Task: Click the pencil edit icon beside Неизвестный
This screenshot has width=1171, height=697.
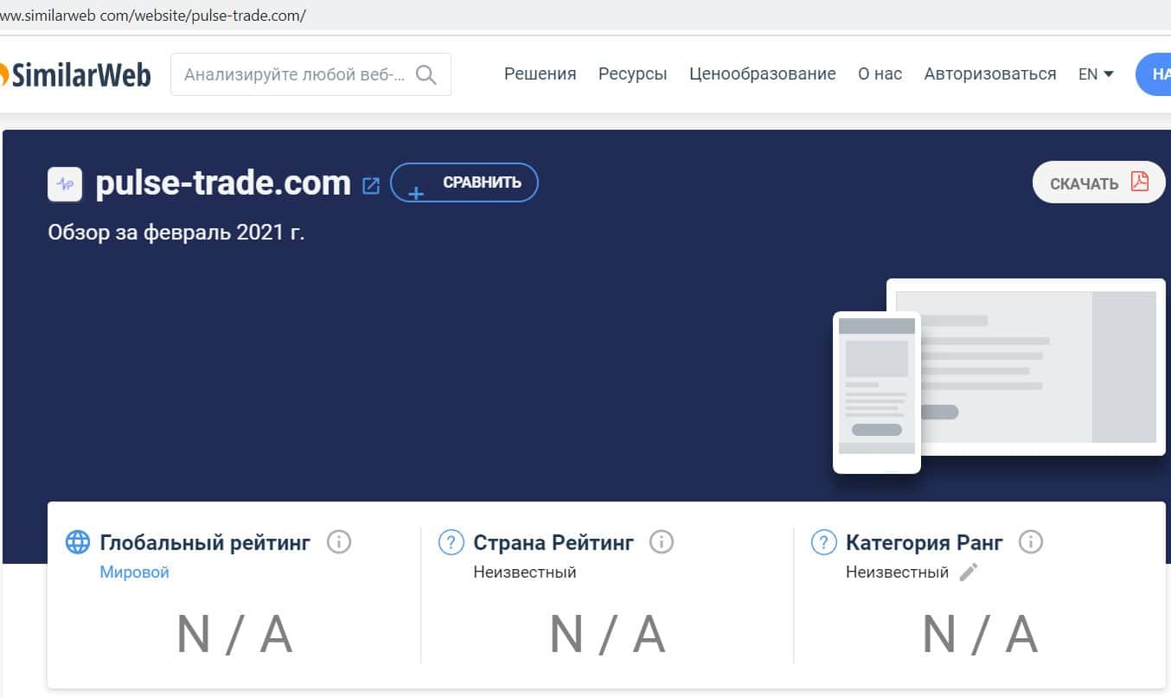Action: click(x=969, y=572)
